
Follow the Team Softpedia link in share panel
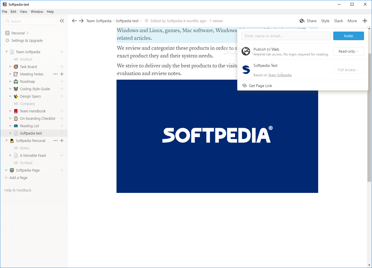pyautogui.click(x=280, y=75)
